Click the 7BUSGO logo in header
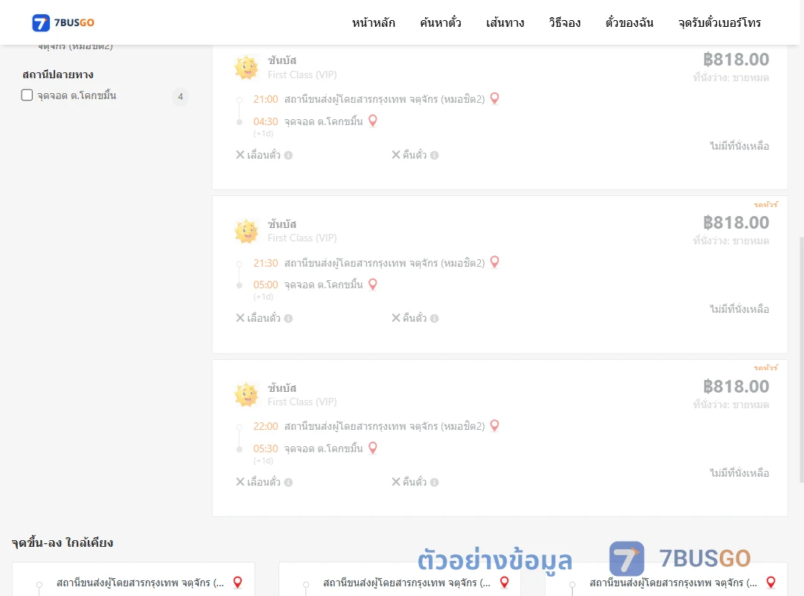 point(63,22)
